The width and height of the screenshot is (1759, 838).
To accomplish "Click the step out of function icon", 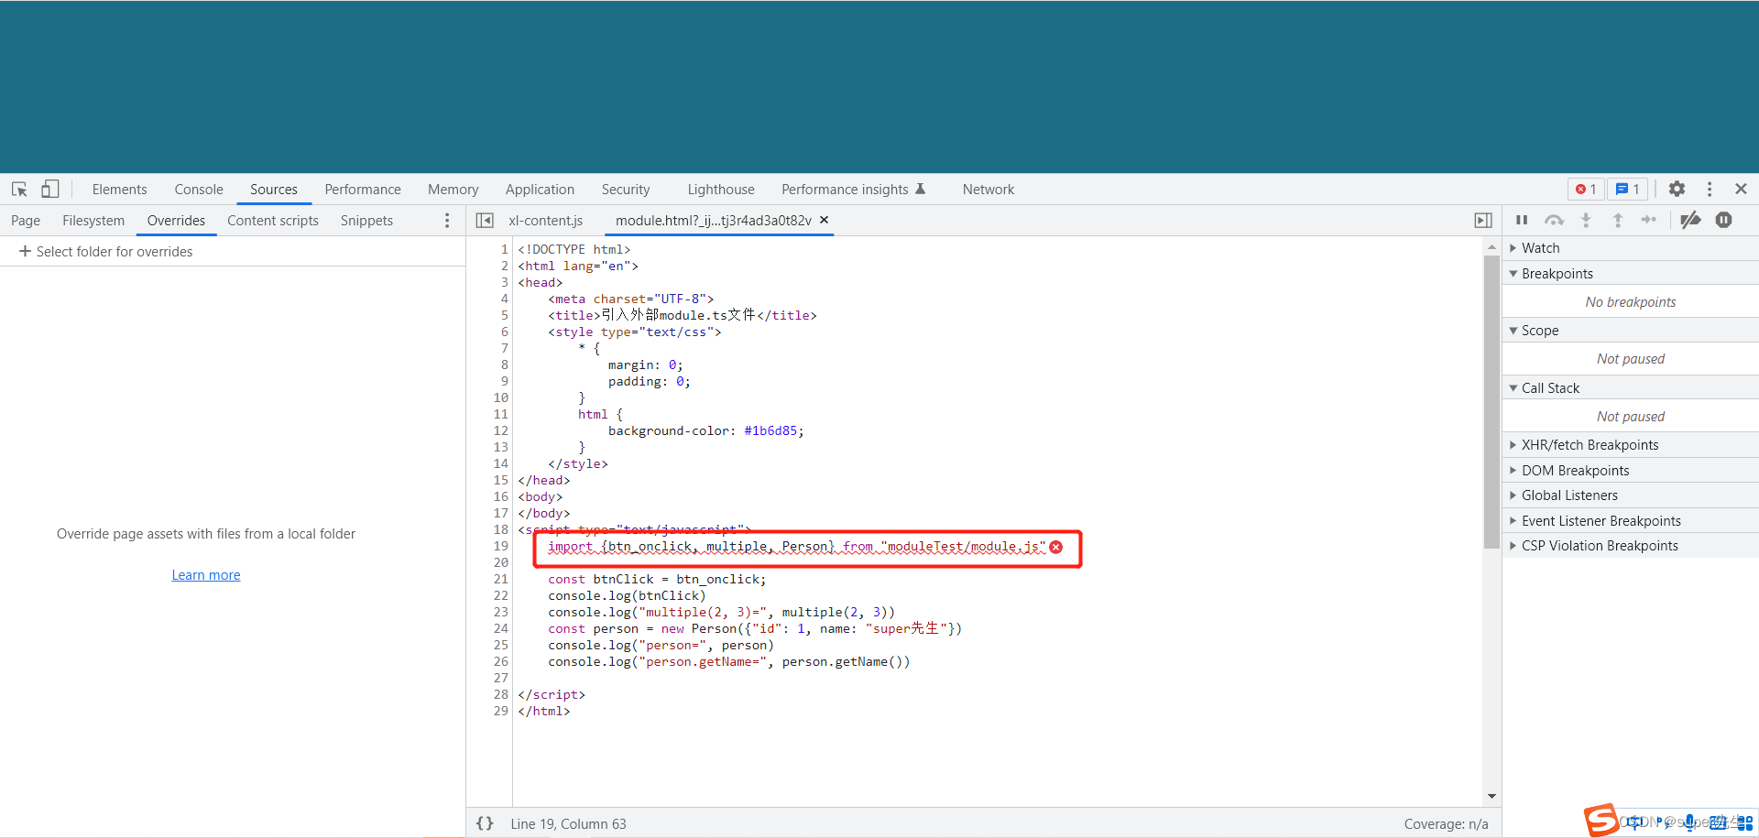I will coord(1618,220).
